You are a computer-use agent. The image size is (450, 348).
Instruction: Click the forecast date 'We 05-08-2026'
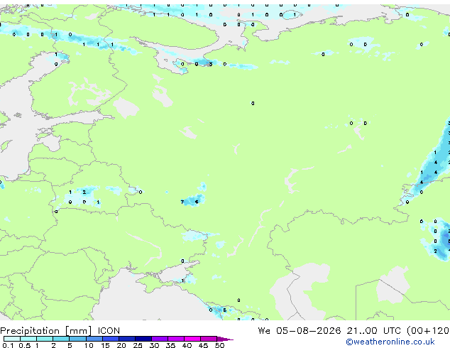tap(300, 331)
